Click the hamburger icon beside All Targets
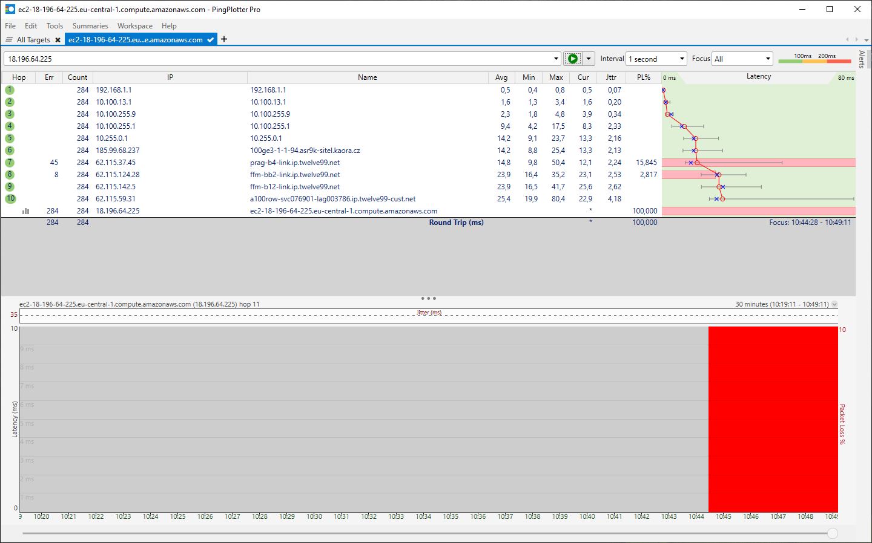This screenshot has height=543, width=872. (x=9, y=40)
